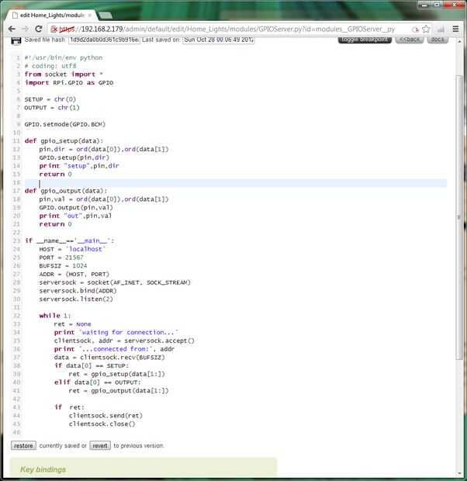The image size is (467, 481).
Task: Select the edit Home_Lights/modules tab
Action: (x=52, y=15)
